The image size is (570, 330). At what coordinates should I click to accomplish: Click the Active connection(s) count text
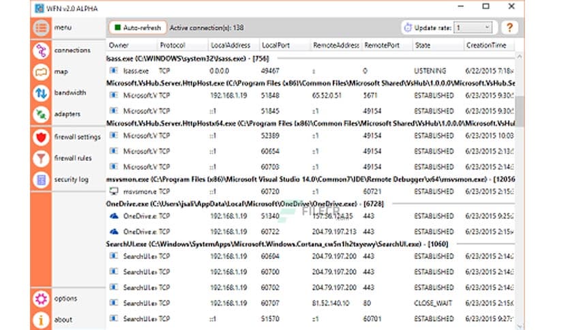point(207,28)
